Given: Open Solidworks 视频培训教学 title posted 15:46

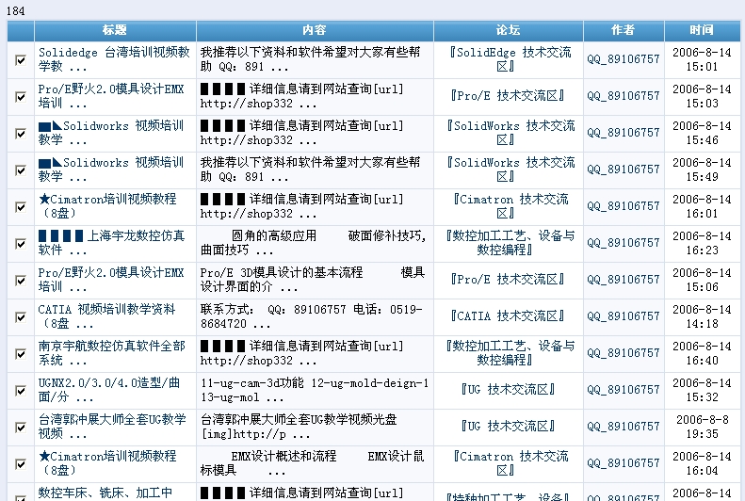Looking at the screenshot, I should coord(111,133).
